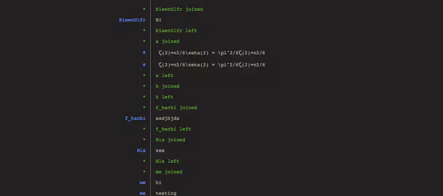
Task: Click the 'me joined' status line
Action: coord(169,173)
